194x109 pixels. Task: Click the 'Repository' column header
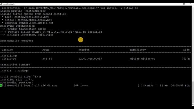tap(138, 50)
